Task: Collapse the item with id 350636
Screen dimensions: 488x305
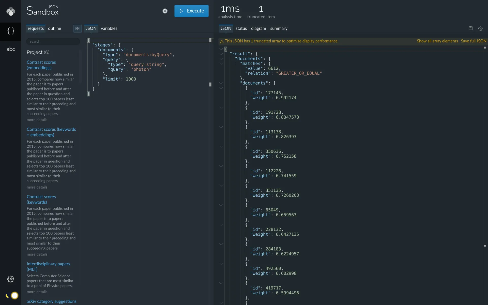Action: [x=221, y=147]
